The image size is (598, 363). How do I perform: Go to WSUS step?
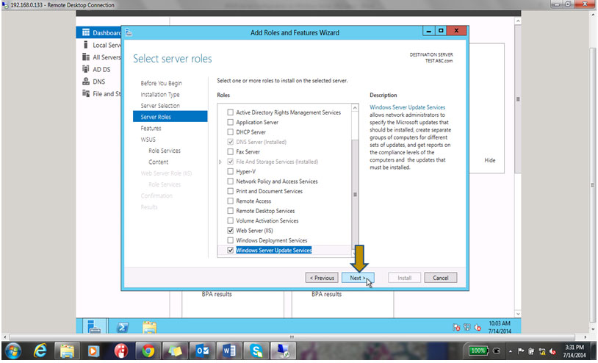tap(148, 140)
